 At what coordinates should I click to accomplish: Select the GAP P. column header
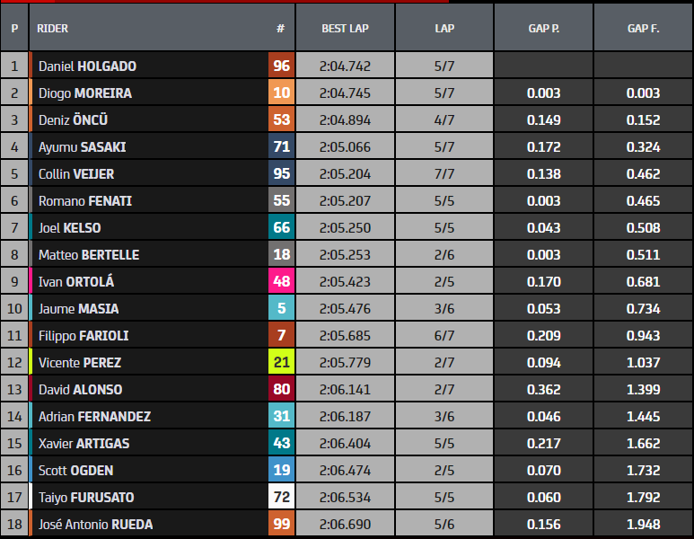[x=543, y=28]
